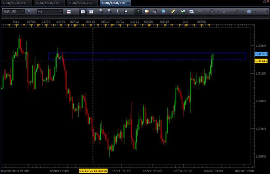Screen dimensions: 270x174
Task: Toggle the second chart panel layout button
Action: [91, 12]
